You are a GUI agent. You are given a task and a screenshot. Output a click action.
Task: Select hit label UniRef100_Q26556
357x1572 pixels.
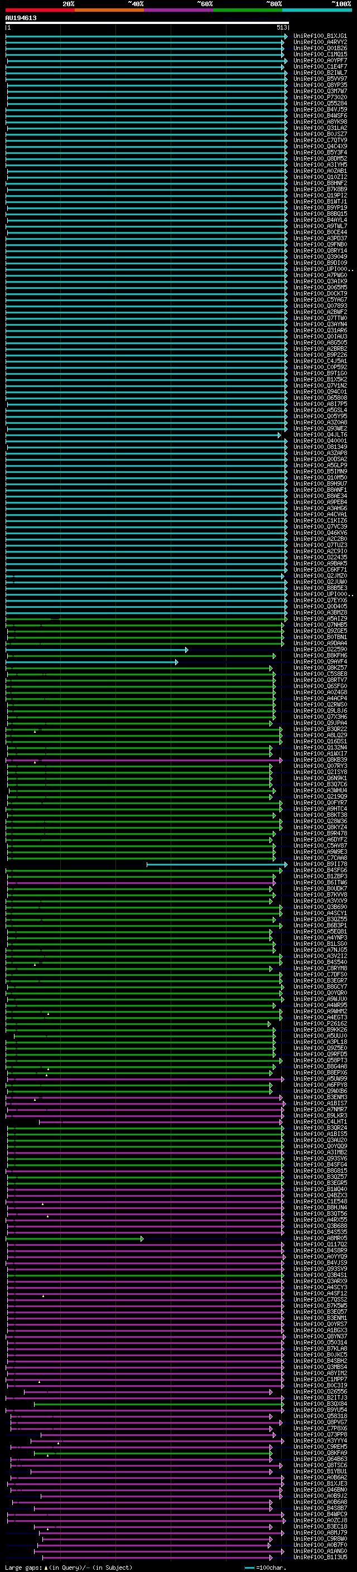(320, 1392)
